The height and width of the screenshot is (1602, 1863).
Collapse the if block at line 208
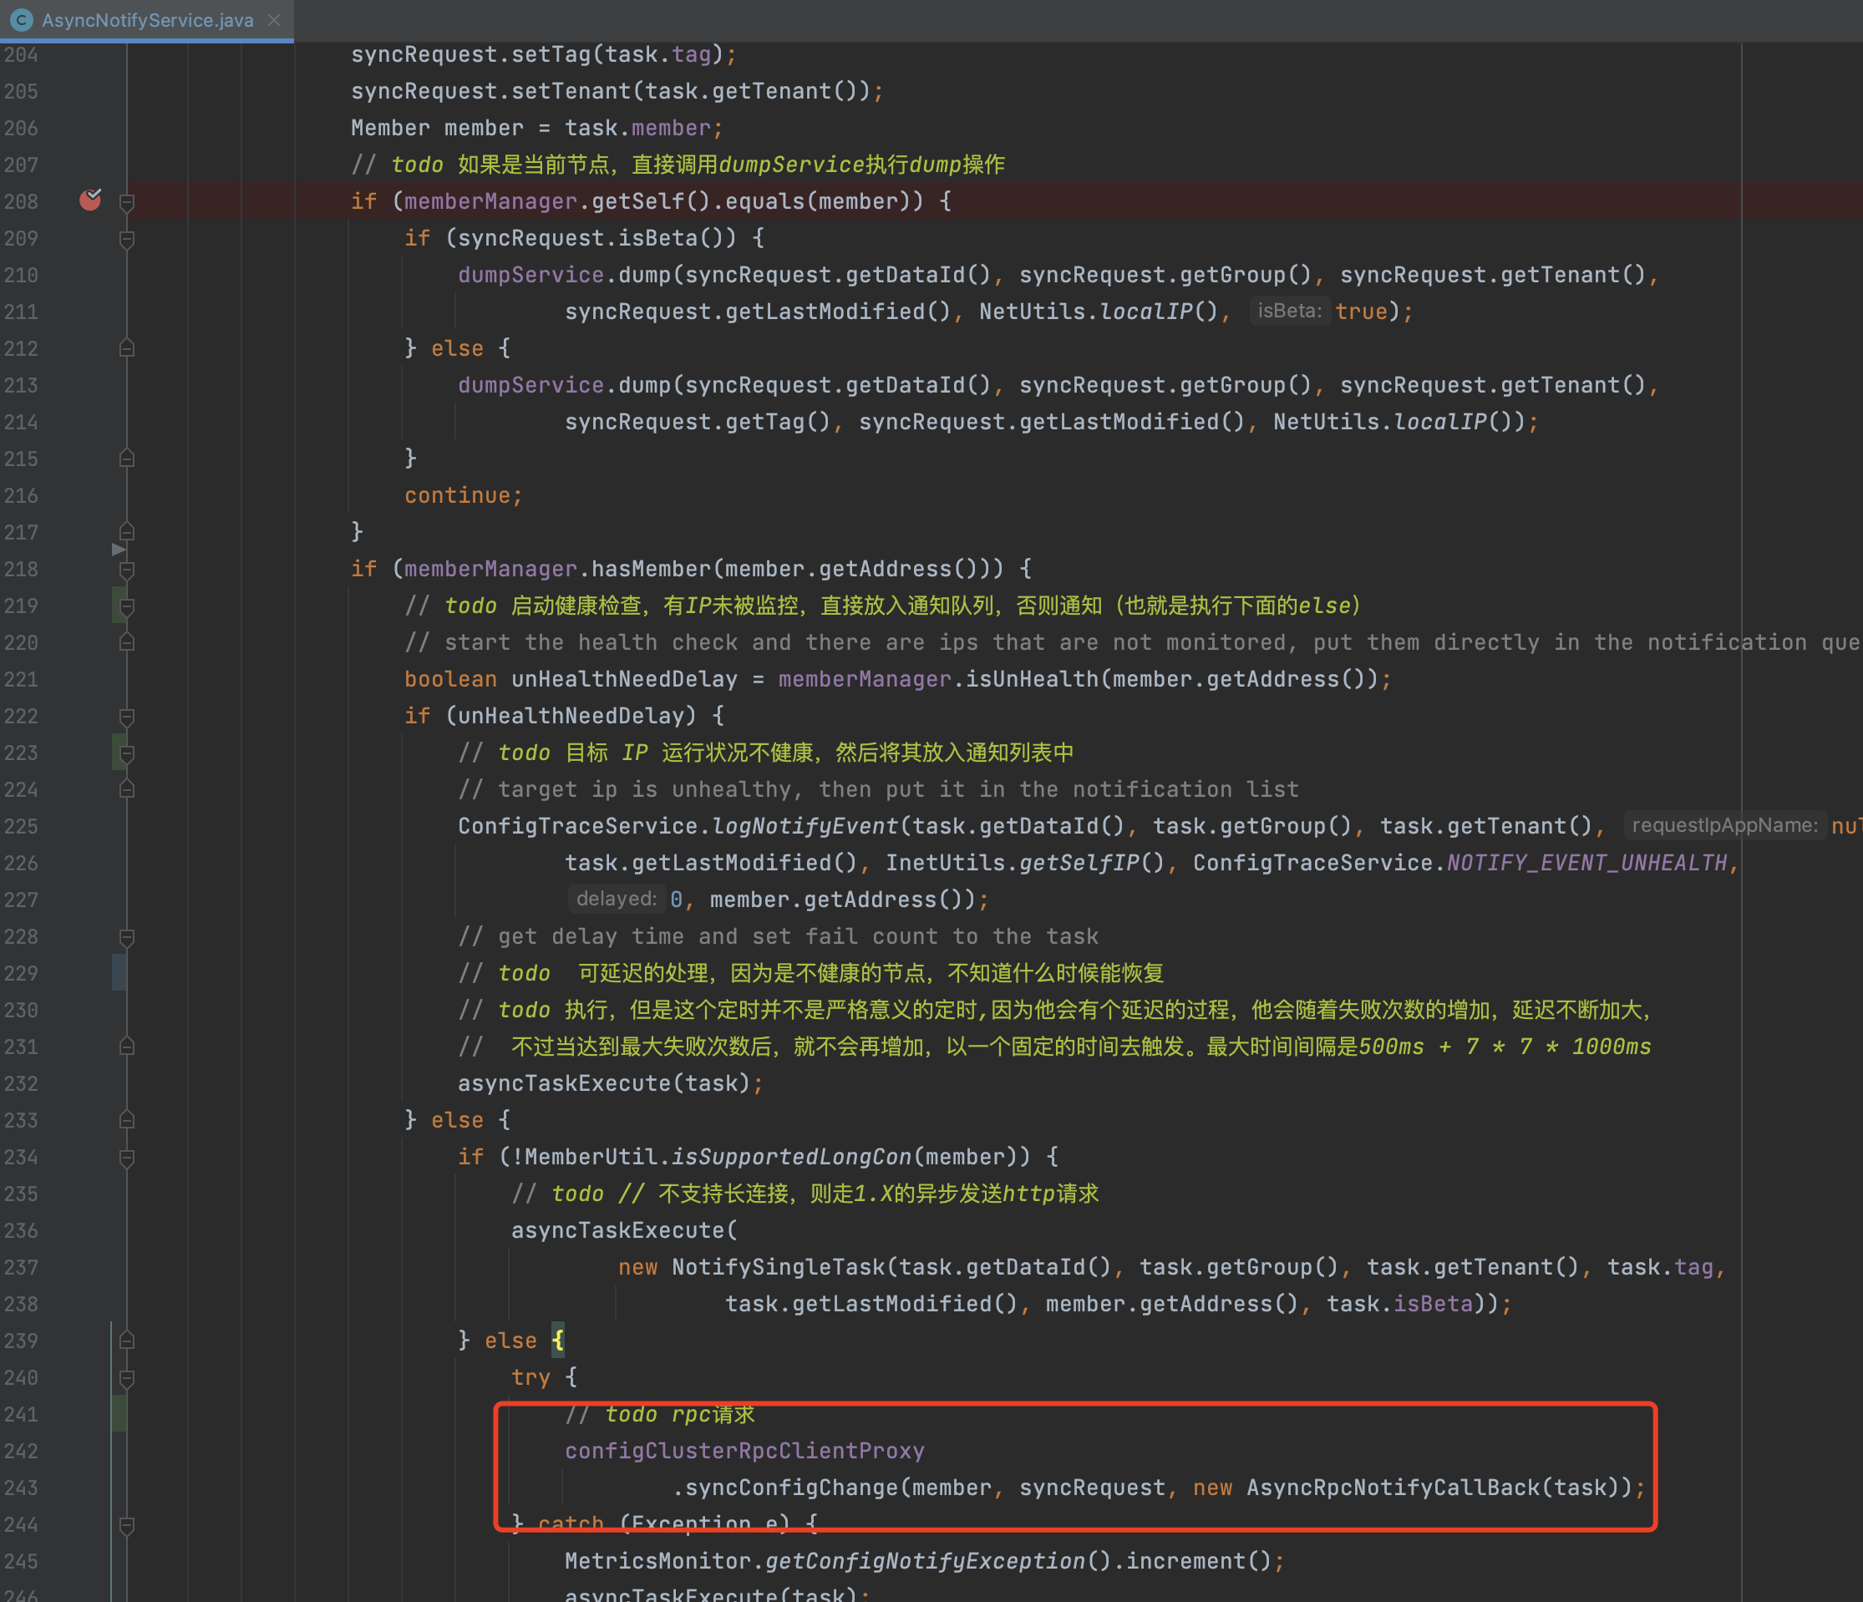(x=127, y=202)
